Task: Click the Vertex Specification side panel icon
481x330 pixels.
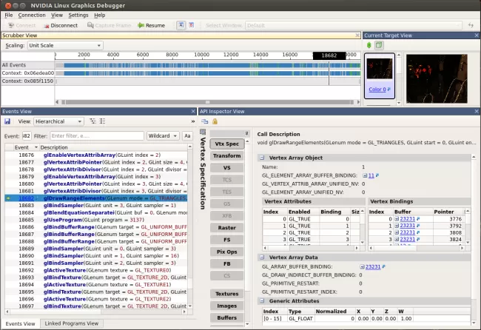Action: coord(203,132)
